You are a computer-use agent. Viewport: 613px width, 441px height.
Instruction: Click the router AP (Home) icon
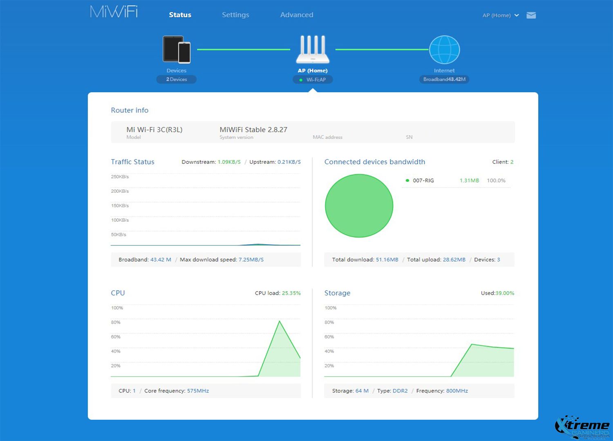point(313,49)
